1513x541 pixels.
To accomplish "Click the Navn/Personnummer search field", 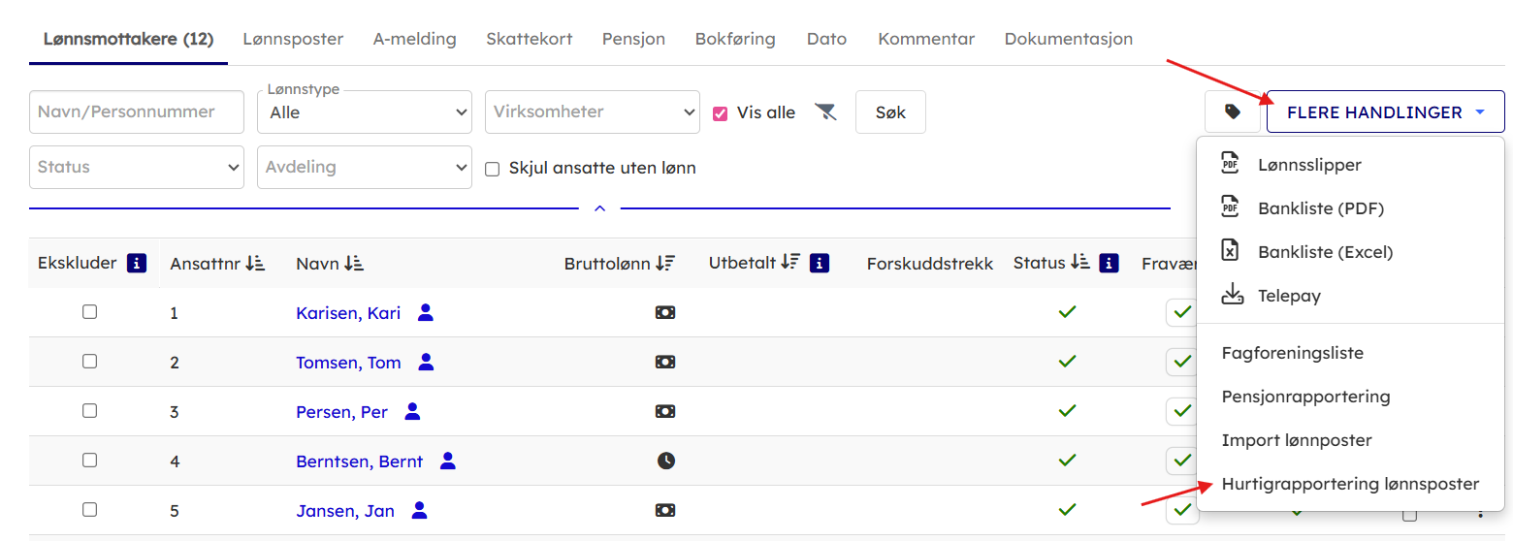I will (137, 112).
